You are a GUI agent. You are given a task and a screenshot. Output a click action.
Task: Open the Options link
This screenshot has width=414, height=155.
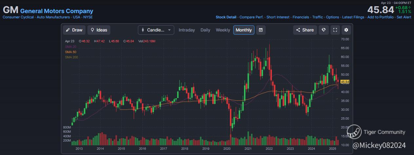(x=332, y=17)
